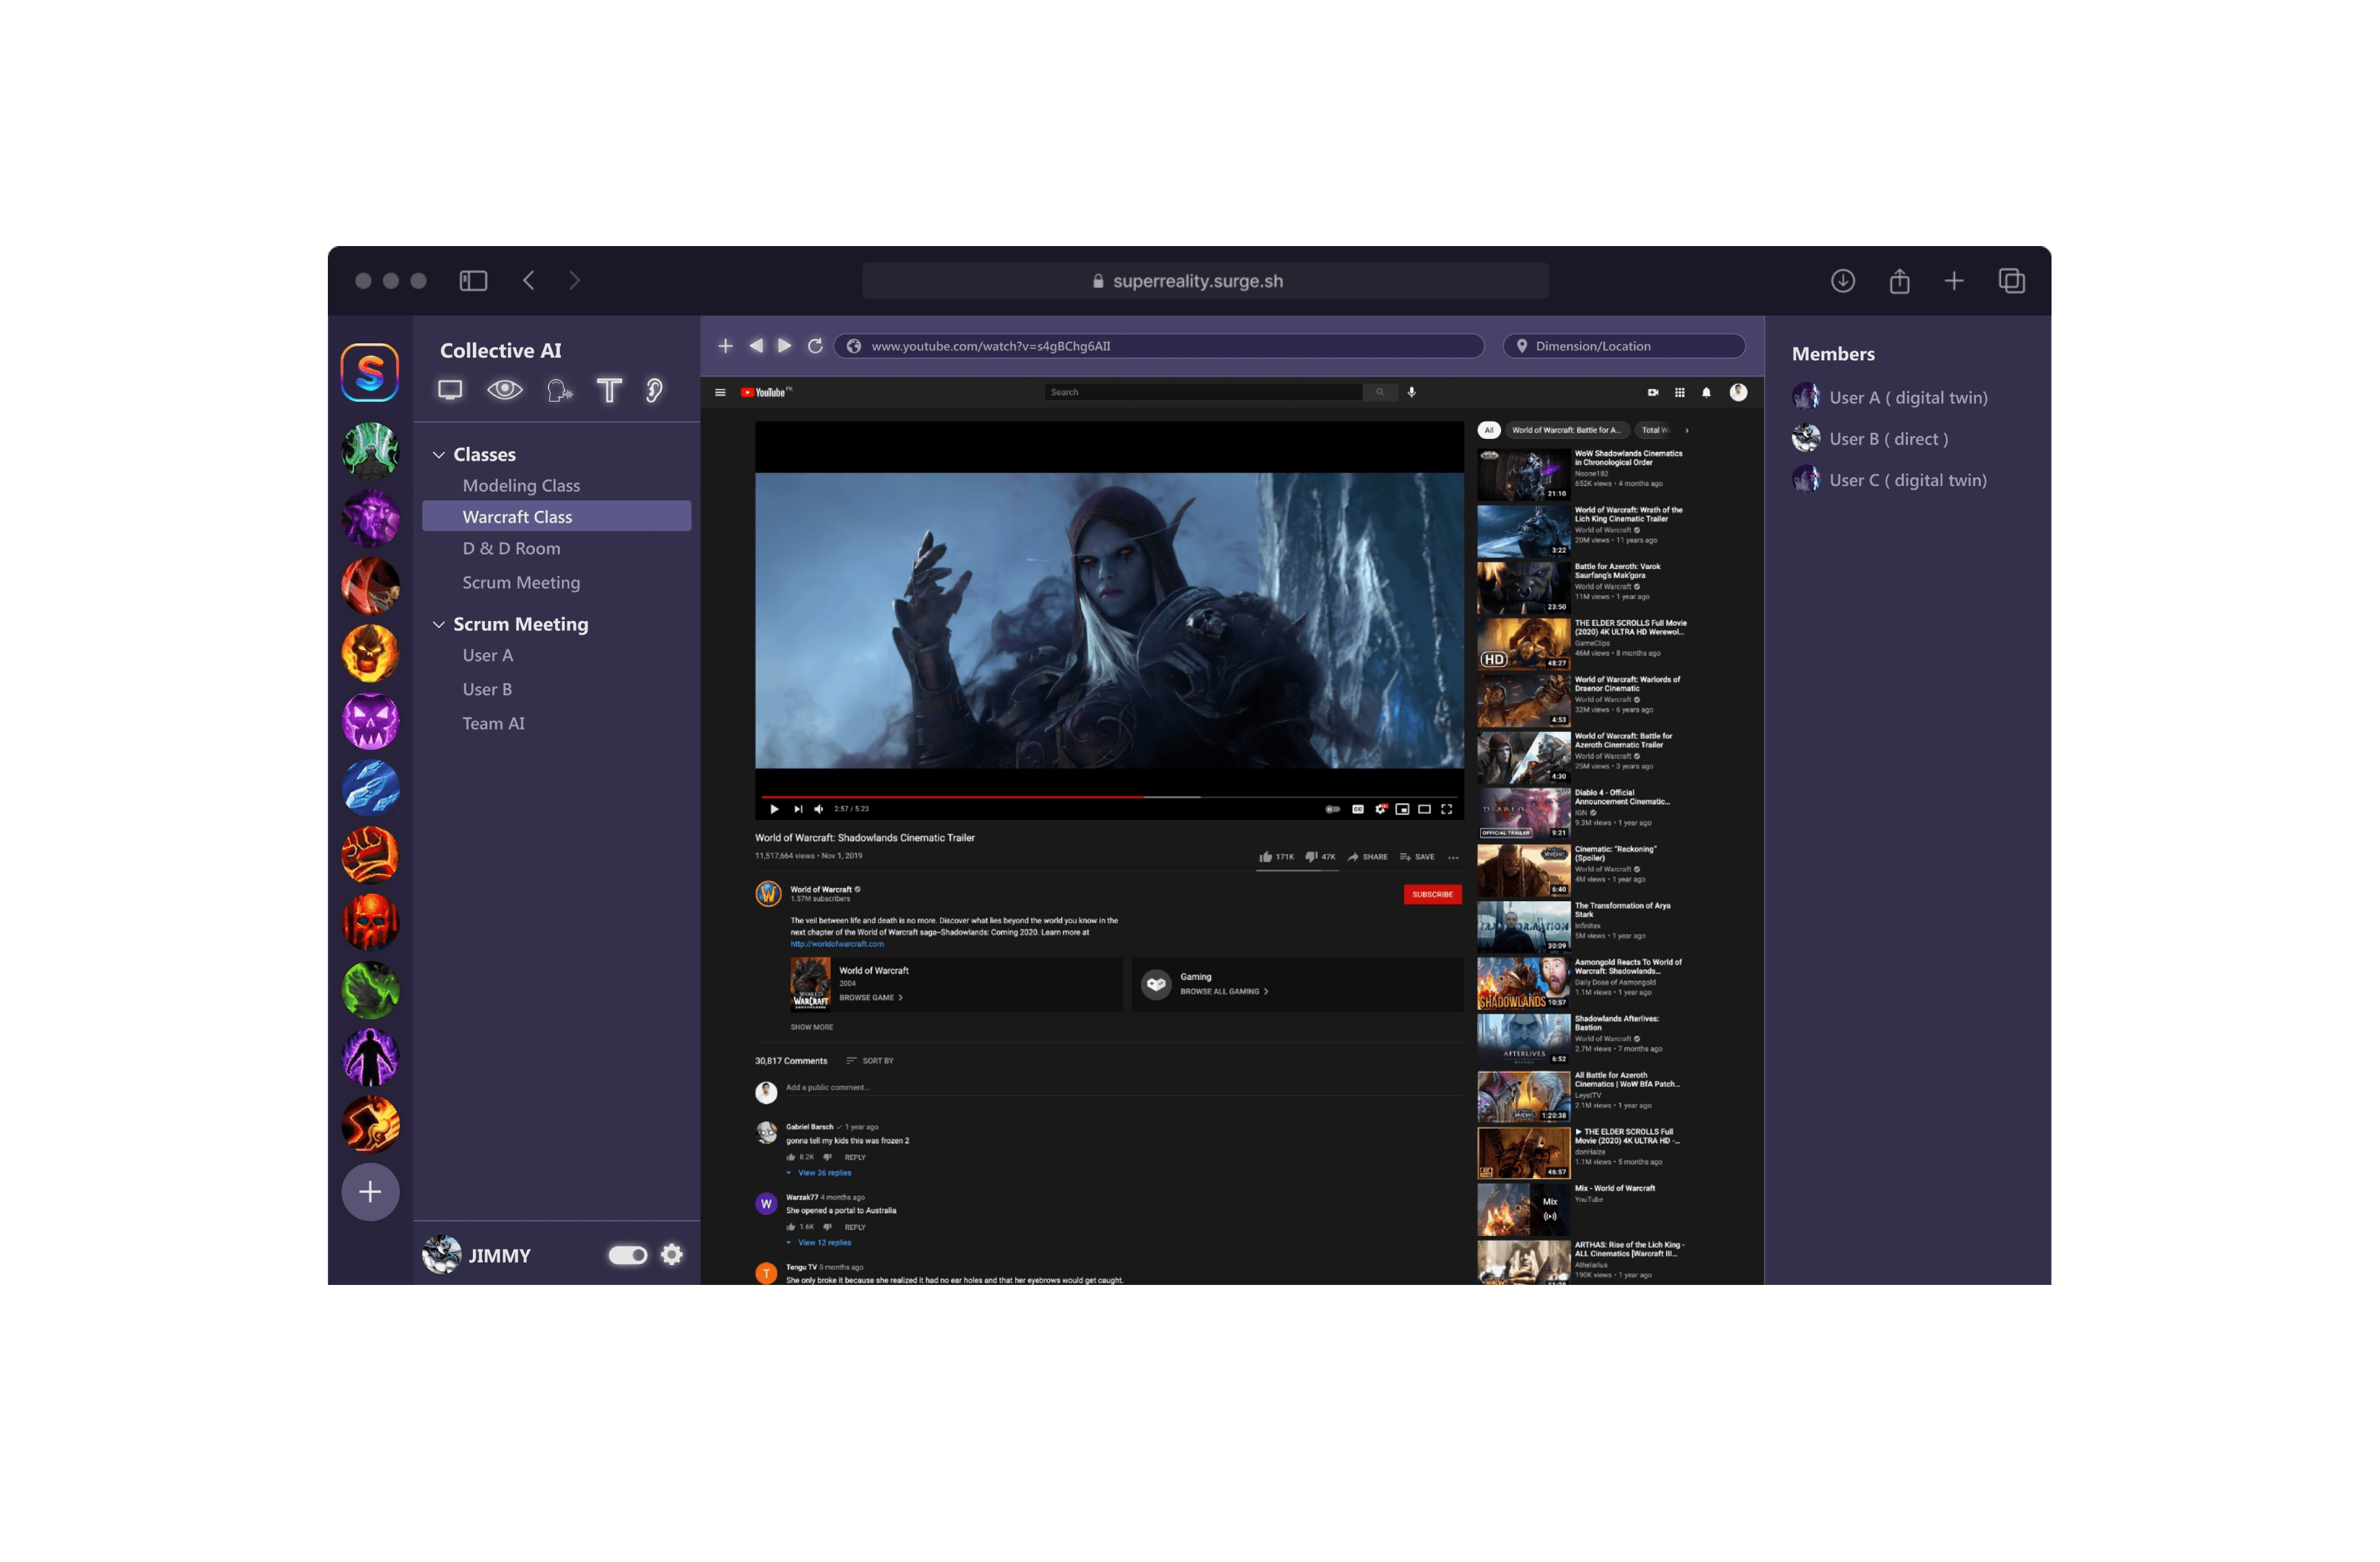Select the speaking head voice icon
Screen dimensions: 2380x1562
coord(559,390)
